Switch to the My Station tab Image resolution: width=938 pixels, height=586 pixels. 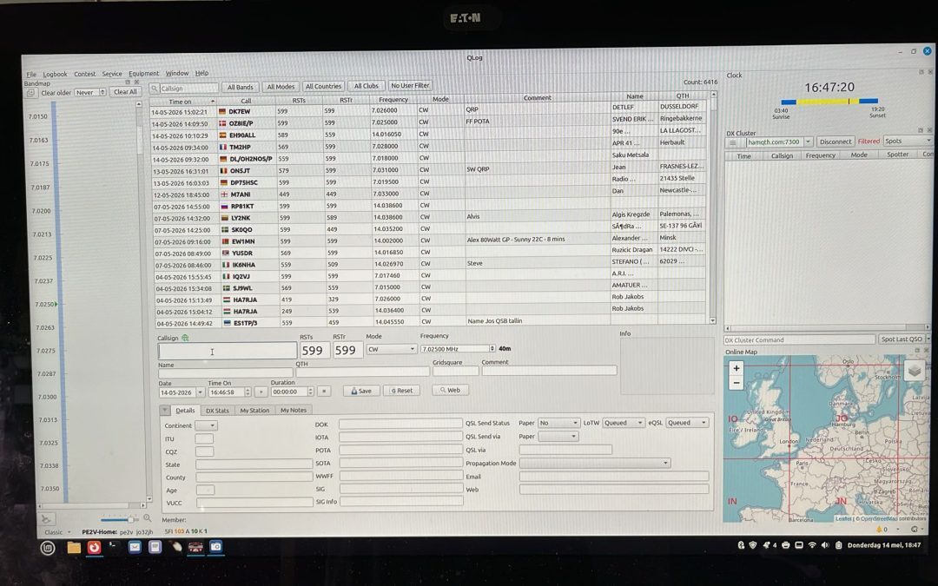pos(254,411)
